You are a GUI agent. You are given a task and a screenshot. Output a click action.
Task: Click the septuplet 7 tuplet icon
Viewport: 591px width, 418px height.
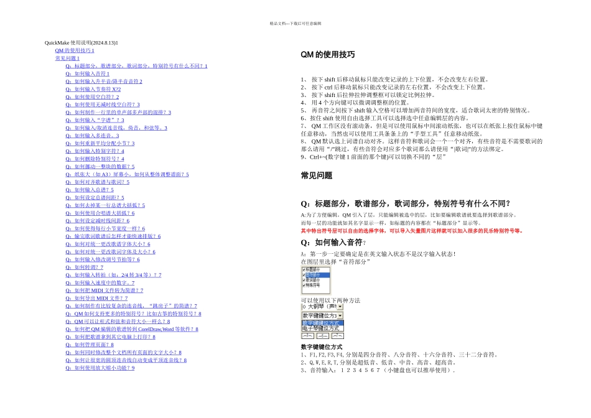(x=338, y=336)
